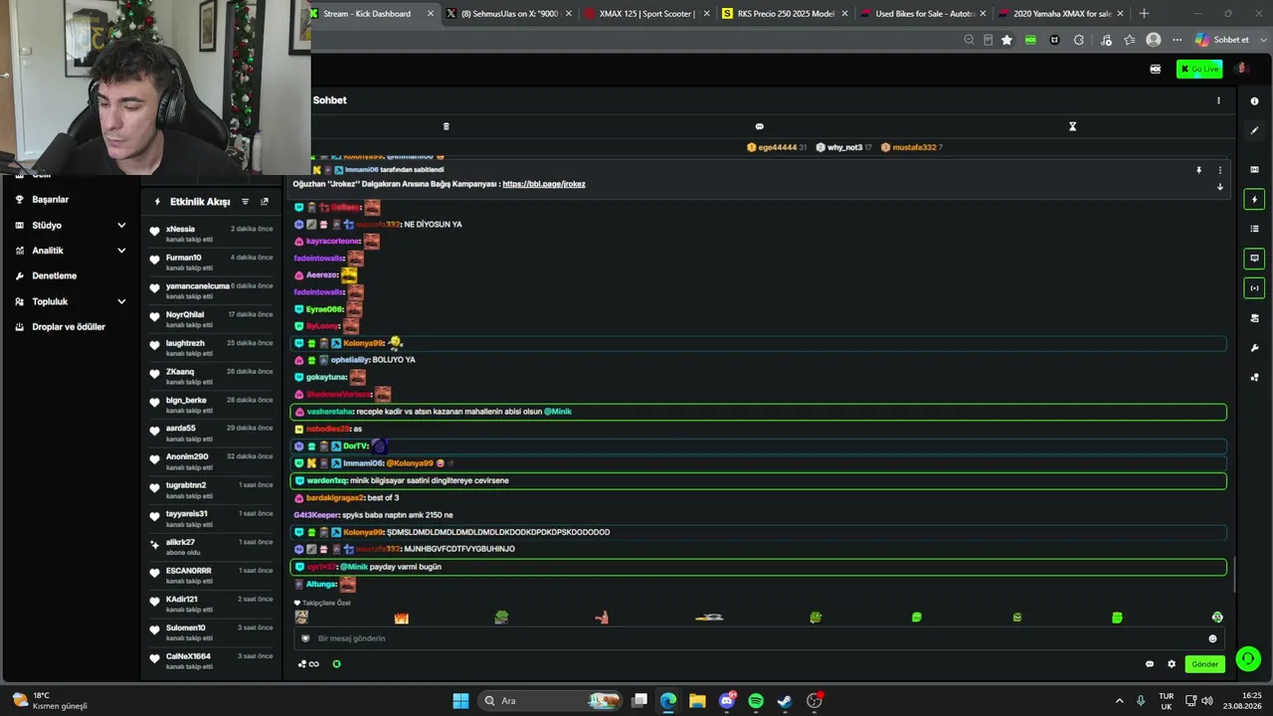The width and height of the screenshot is (1273, 716).
Task: Expand the Analitik sidebar section
Action: tap(121, 251)
